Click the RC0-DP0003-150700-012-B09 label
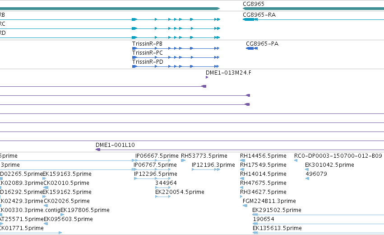Viewport: 384px width, 235px height. 338,156
